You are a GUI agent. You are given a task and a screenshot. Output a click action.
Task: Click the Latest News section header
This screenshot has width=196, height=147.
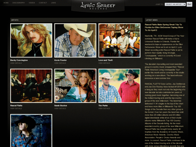tap(165, 20)
